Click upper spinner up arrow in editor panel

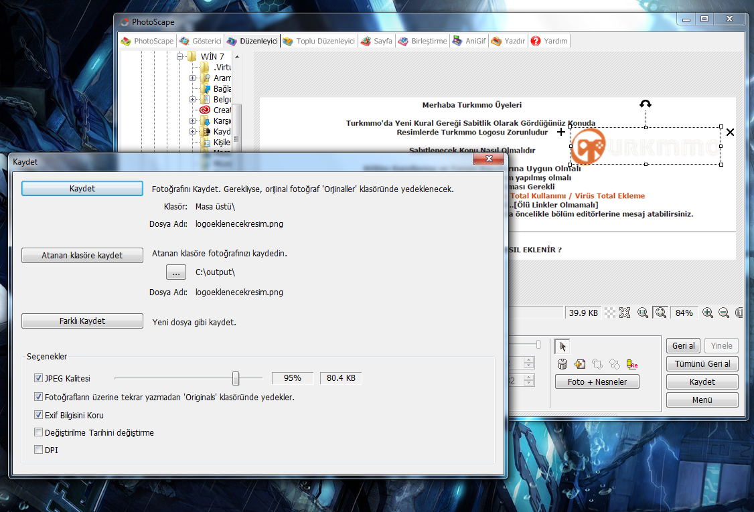(529, 360)
